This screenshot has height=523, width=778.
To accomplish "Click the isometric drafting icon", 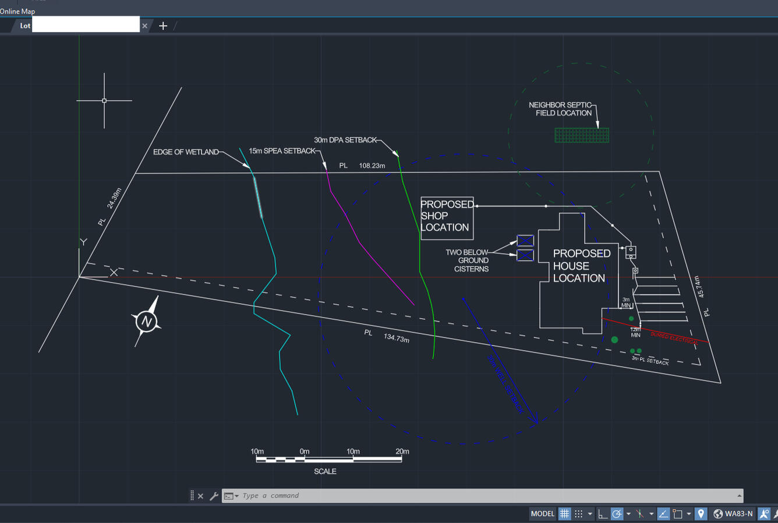I will tap(640, 514).
